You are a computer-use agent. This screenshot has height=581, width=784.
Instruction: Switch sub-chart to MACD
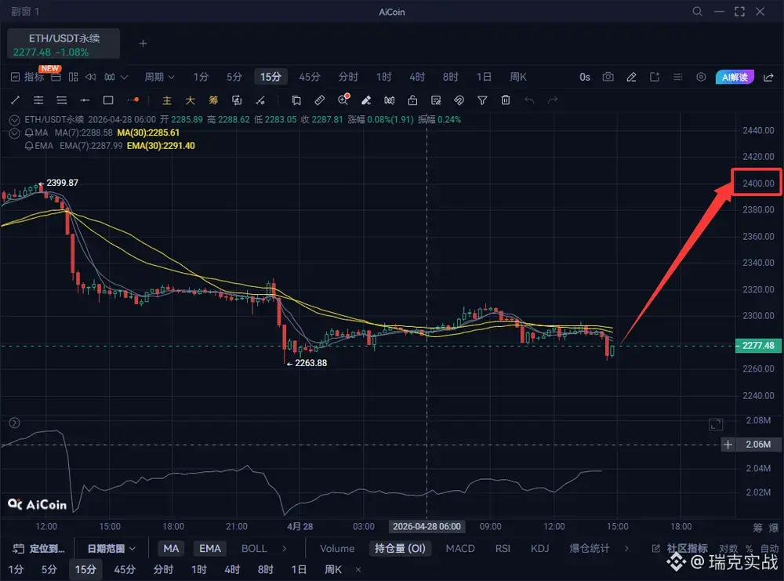[460, 549]
